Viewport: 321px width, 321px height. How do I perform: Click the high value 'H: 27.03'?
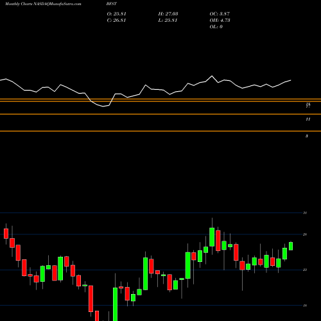pos(168,14)
